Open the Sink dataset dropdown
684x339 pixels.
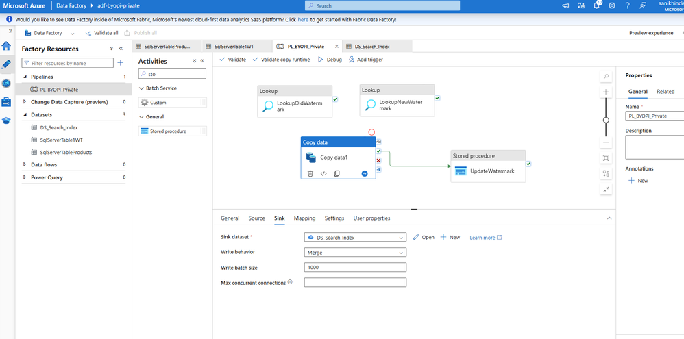pyautogui.click(x=355, y=238)
